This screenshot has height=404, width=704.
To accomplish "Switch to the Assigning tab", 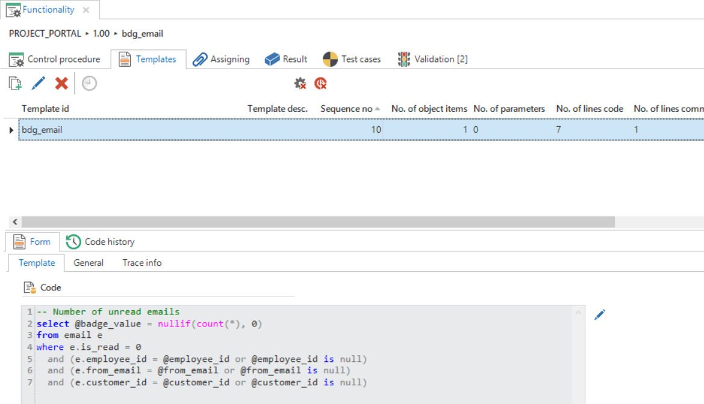I will [x=221, y=59].
